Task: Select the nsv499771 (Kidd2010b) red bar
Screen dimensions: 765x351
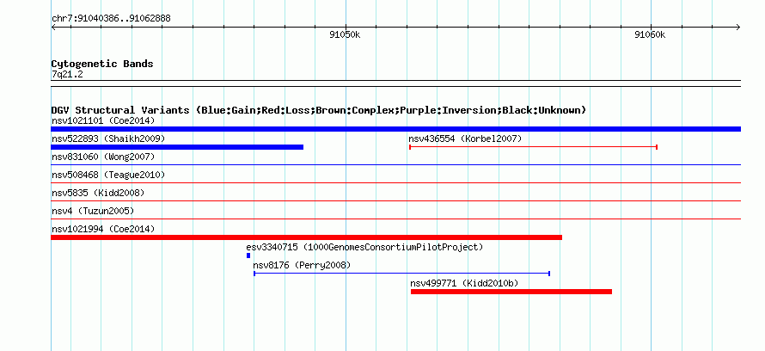Action: (511, 292)
